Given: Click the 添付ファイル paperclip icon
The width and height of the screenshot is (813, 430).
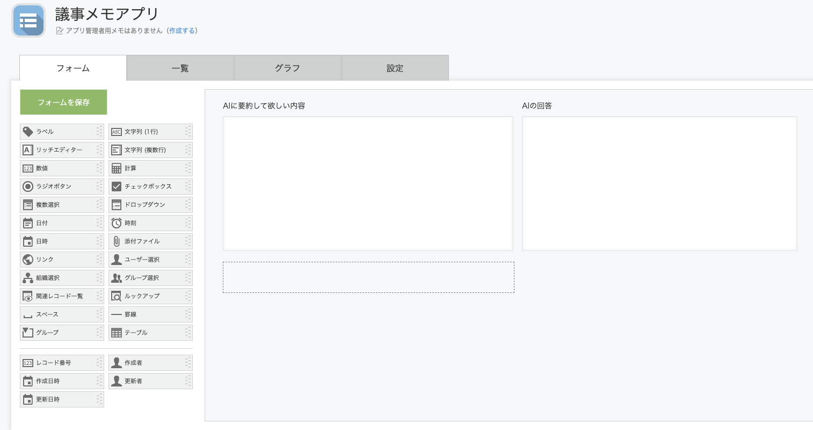Looking at the screenshot, I should click(x=117, y=241).
